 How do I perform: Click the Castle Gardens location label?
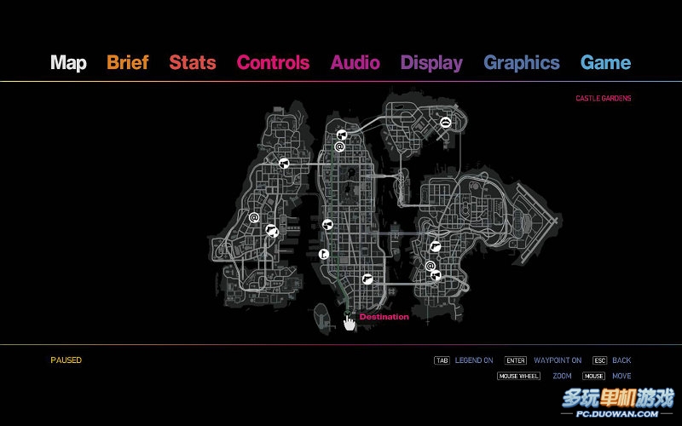point(603,99)
